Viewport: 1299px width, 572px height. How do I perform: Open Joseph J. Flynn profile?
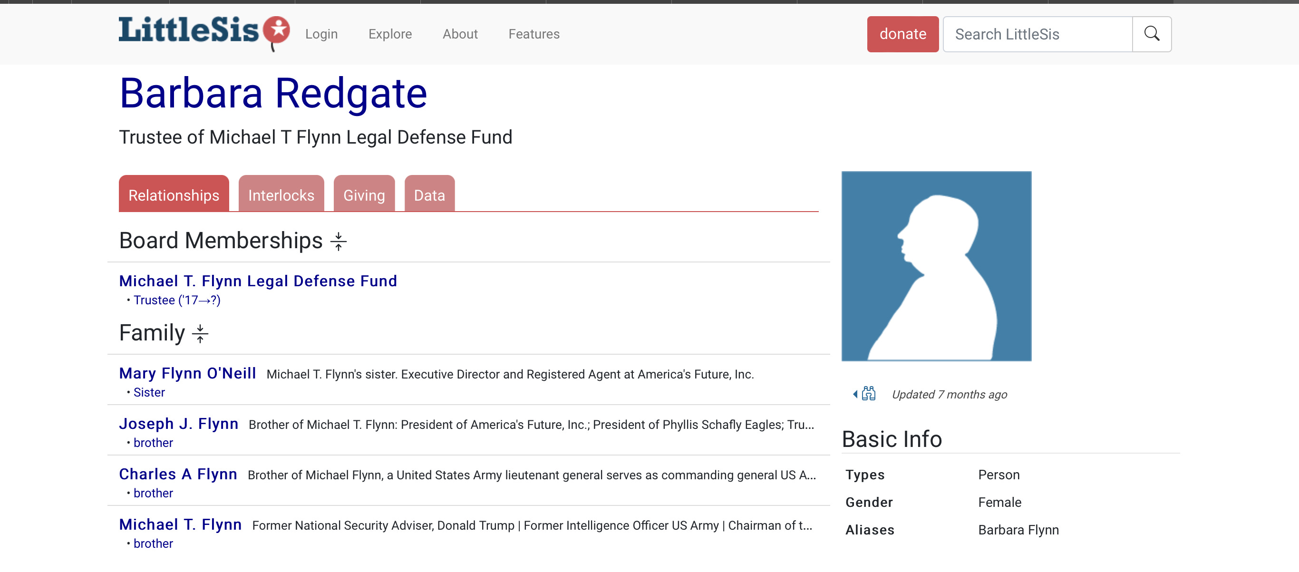coord(178,423)
